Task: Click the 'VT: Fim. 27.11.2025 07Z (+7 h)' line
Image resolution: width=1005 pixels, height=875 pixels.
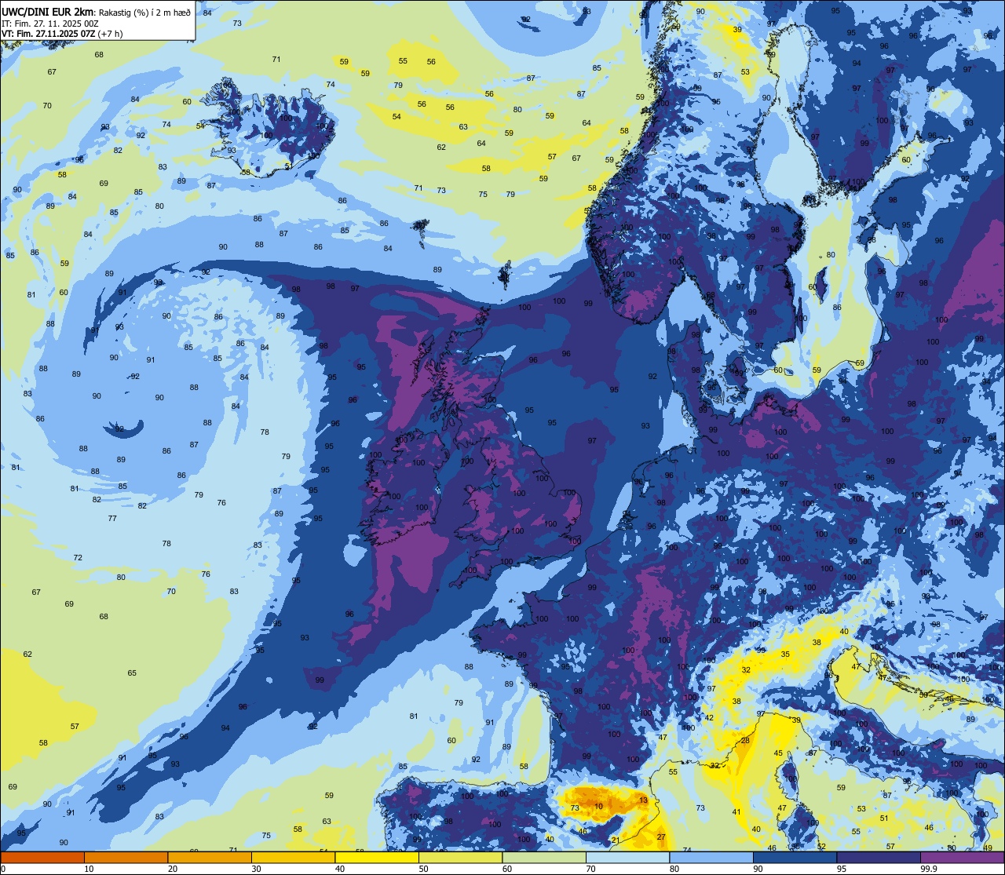Action: coord(62,34)
